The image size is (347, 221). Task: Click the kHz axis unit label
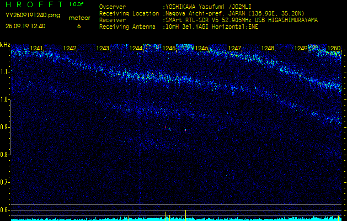coord(5,44)
